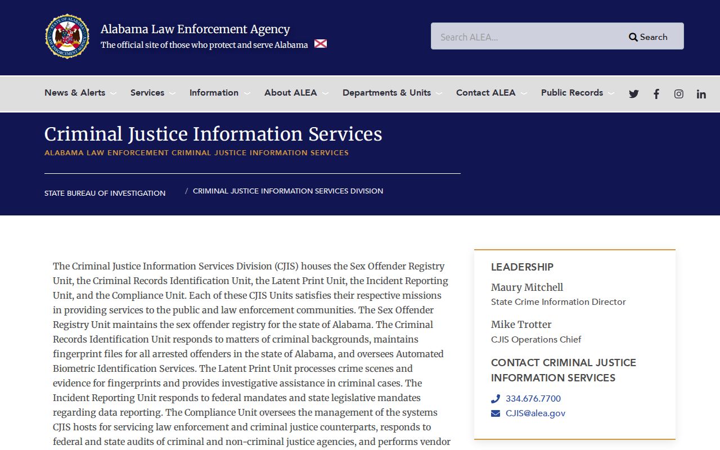This screenshot has height=450, width=720.
Task: Click Criminal Justice Information Services Division breadcrumb
Action: [288, 191]
